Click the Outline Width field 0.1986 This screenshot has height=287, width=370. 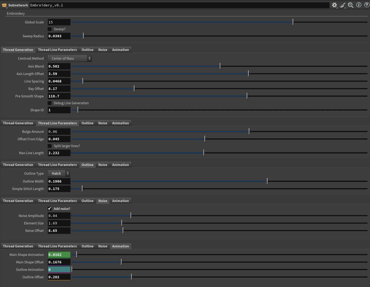click(59, 181)
